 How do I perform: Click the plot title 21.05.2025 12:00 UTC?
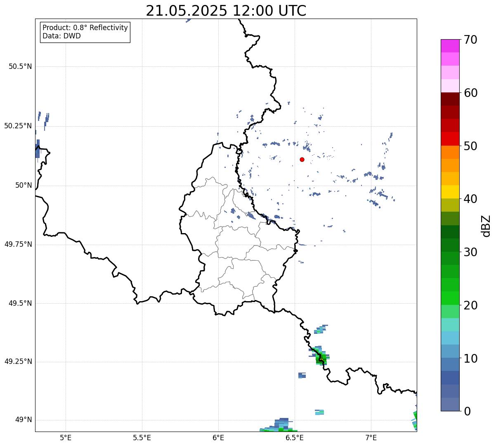[226, 11]
